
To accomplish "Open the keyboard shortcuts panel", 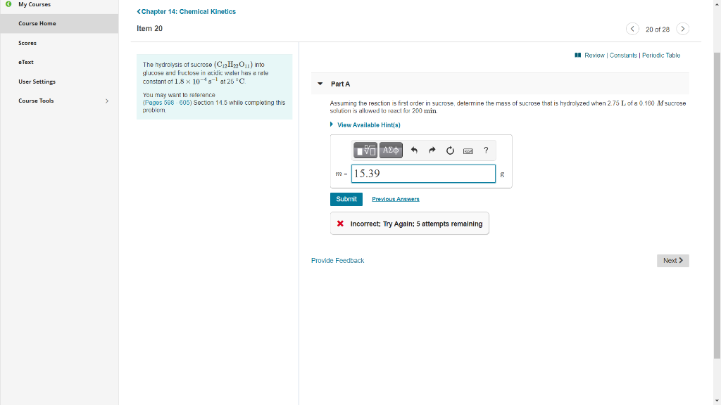I will click(468, 150).
